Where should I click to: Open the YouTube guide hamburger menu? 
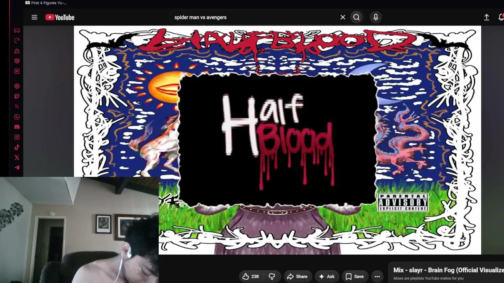34,17
